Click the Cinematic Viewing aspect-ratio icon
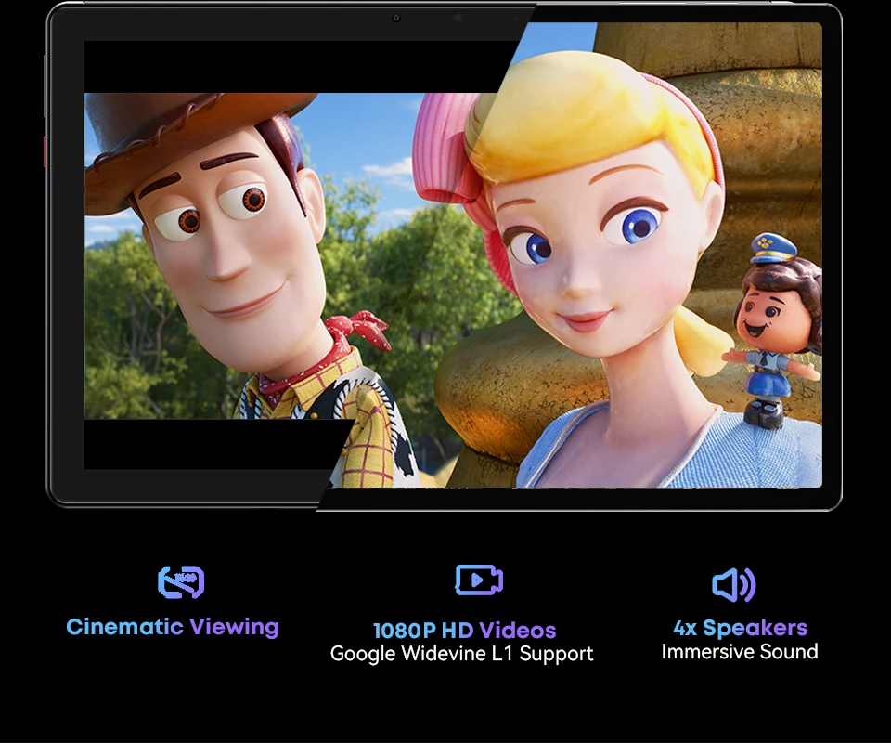891x743 pixels. (x=181, y=582)
